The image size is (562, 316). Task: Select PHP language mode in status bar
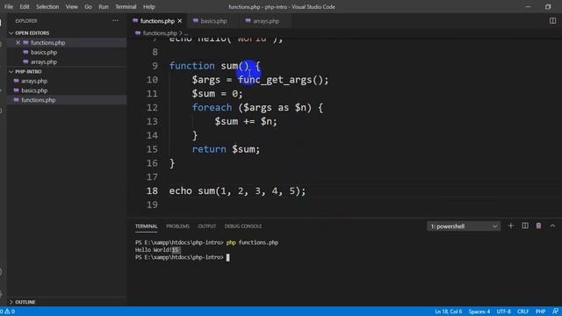click(x=540, y=312)
